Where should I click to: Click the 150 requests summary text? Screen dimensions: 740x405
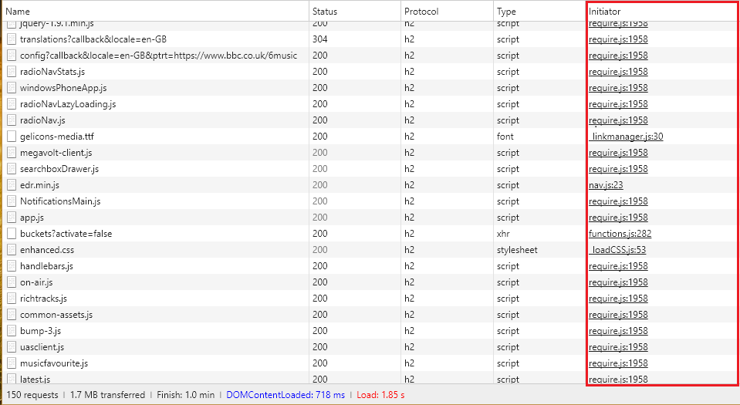[32, 395]
